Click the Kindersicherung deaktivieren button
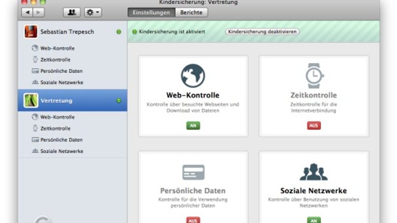The width and height of the screenshot is (397, 223). (262, 32)
